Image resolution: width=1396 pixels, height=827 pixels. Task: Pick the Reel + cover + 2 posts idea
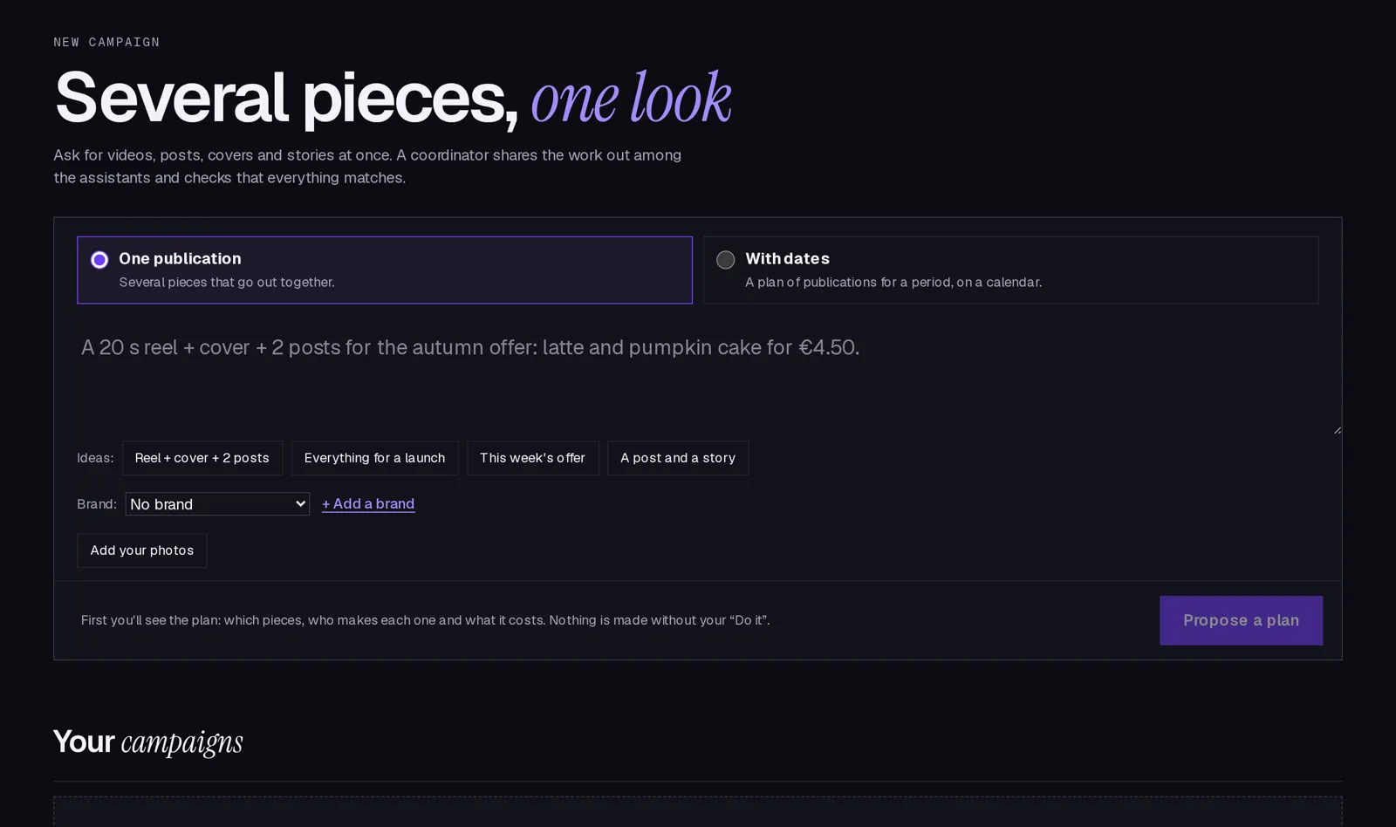[x=202, y=458]
